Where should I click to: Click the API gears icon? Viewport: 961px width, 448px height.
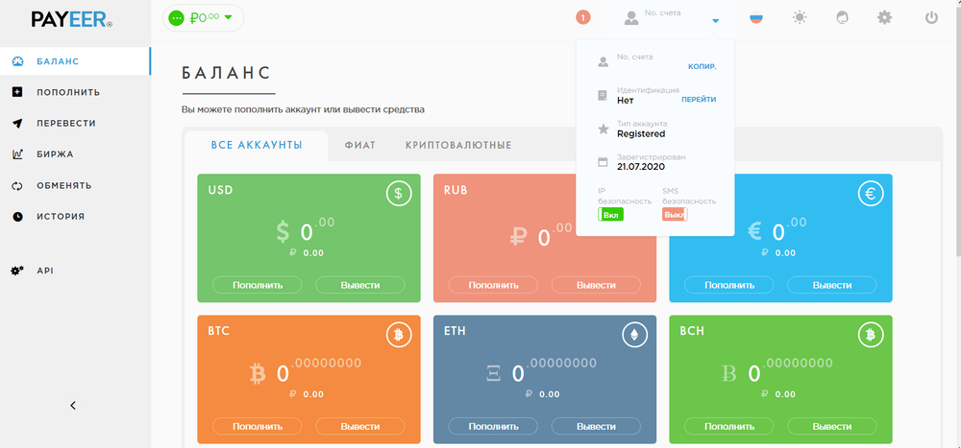coord(17,270)
